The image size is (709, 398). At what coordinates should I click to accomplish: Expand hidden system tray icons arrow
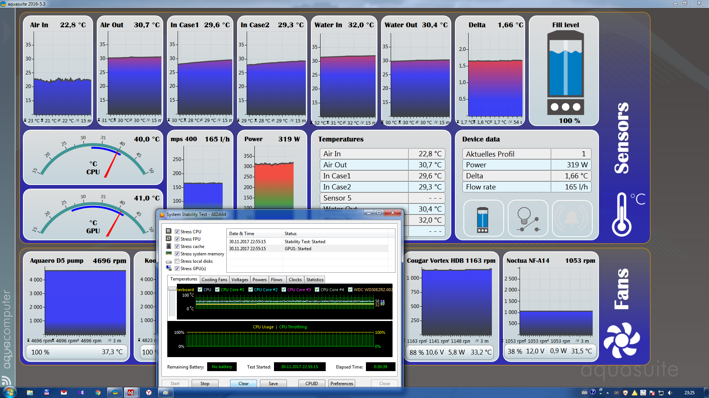607,393
